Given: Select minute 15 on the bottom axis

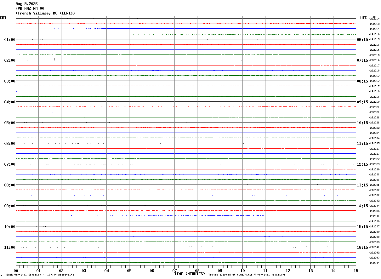Looking at the screenshot, I should pos(356,270).
